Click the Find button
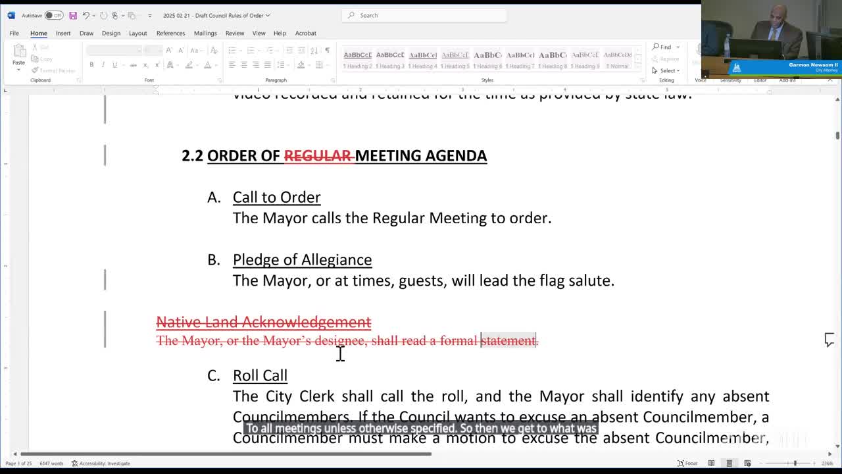The height and width of the screenshot is (474, 842). click(662, 47)
